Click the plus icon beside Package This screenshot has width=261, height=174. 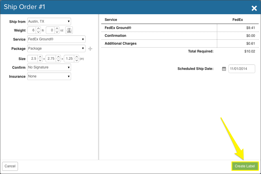click(90, 49)
